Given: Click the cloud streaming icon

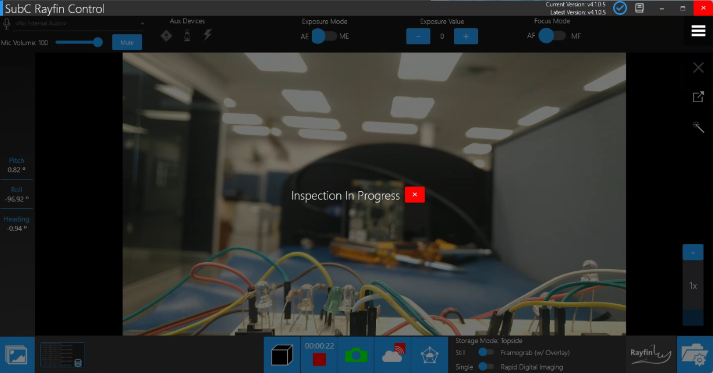Looking at the screenshot, I should (393, 355).
